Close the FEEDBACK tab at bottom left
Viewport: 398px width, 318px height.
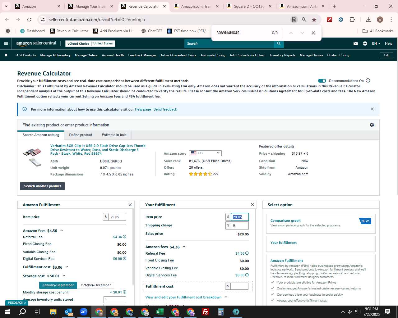[25, 303]
